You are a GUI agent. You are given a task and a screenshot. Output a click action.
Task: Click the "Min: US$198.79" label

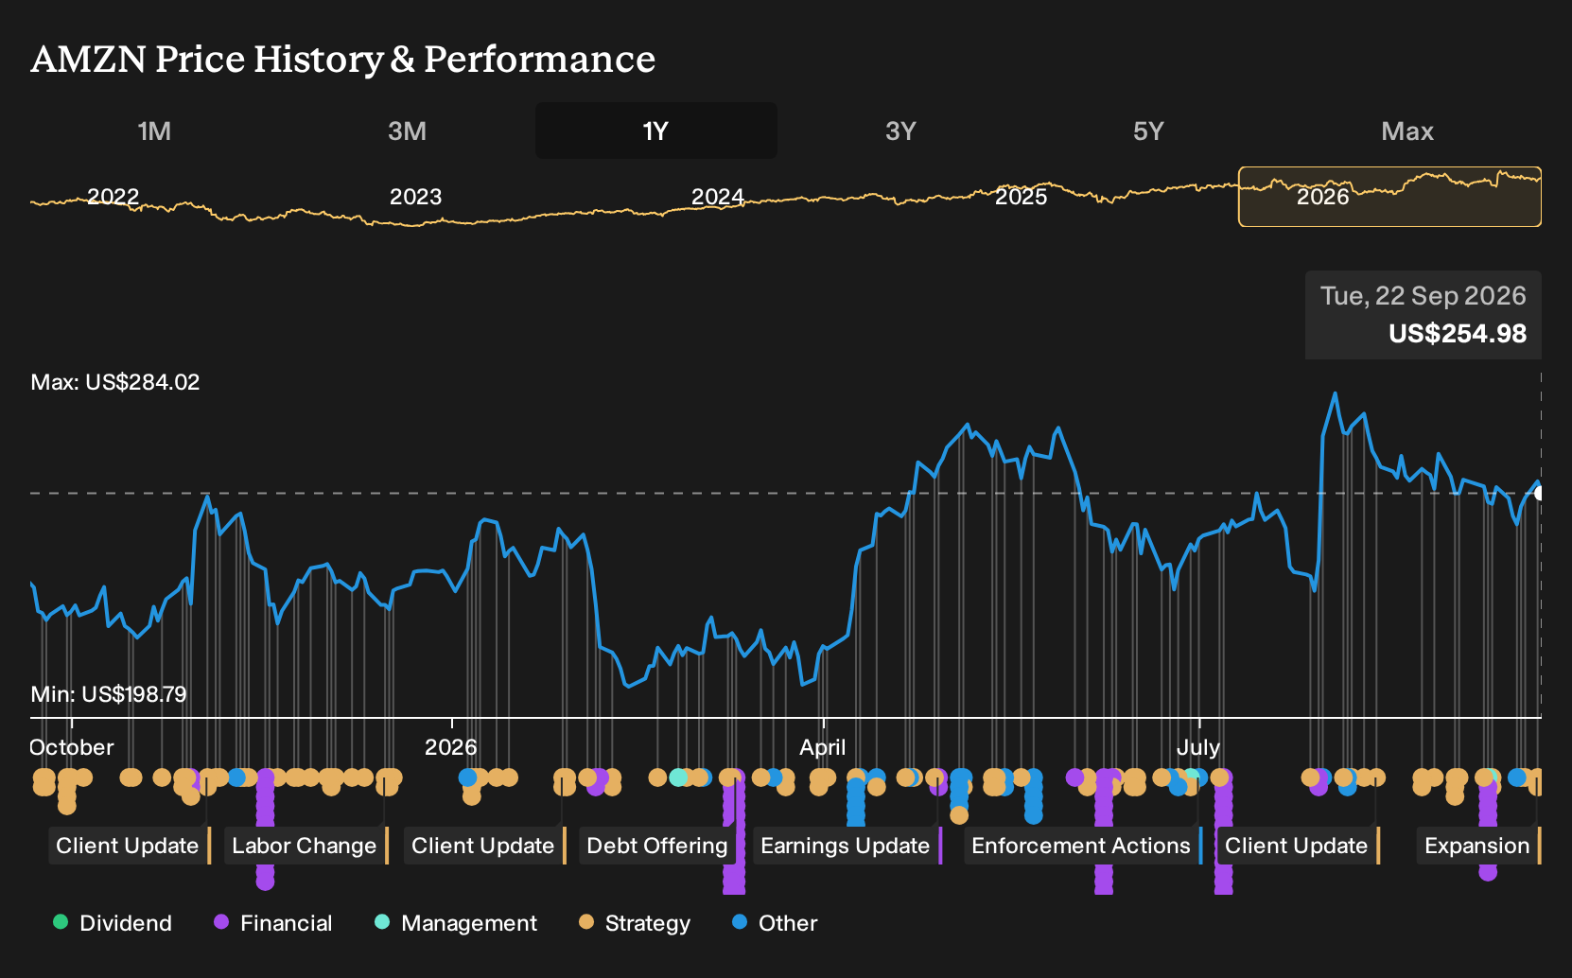click(x=109, y=694)
